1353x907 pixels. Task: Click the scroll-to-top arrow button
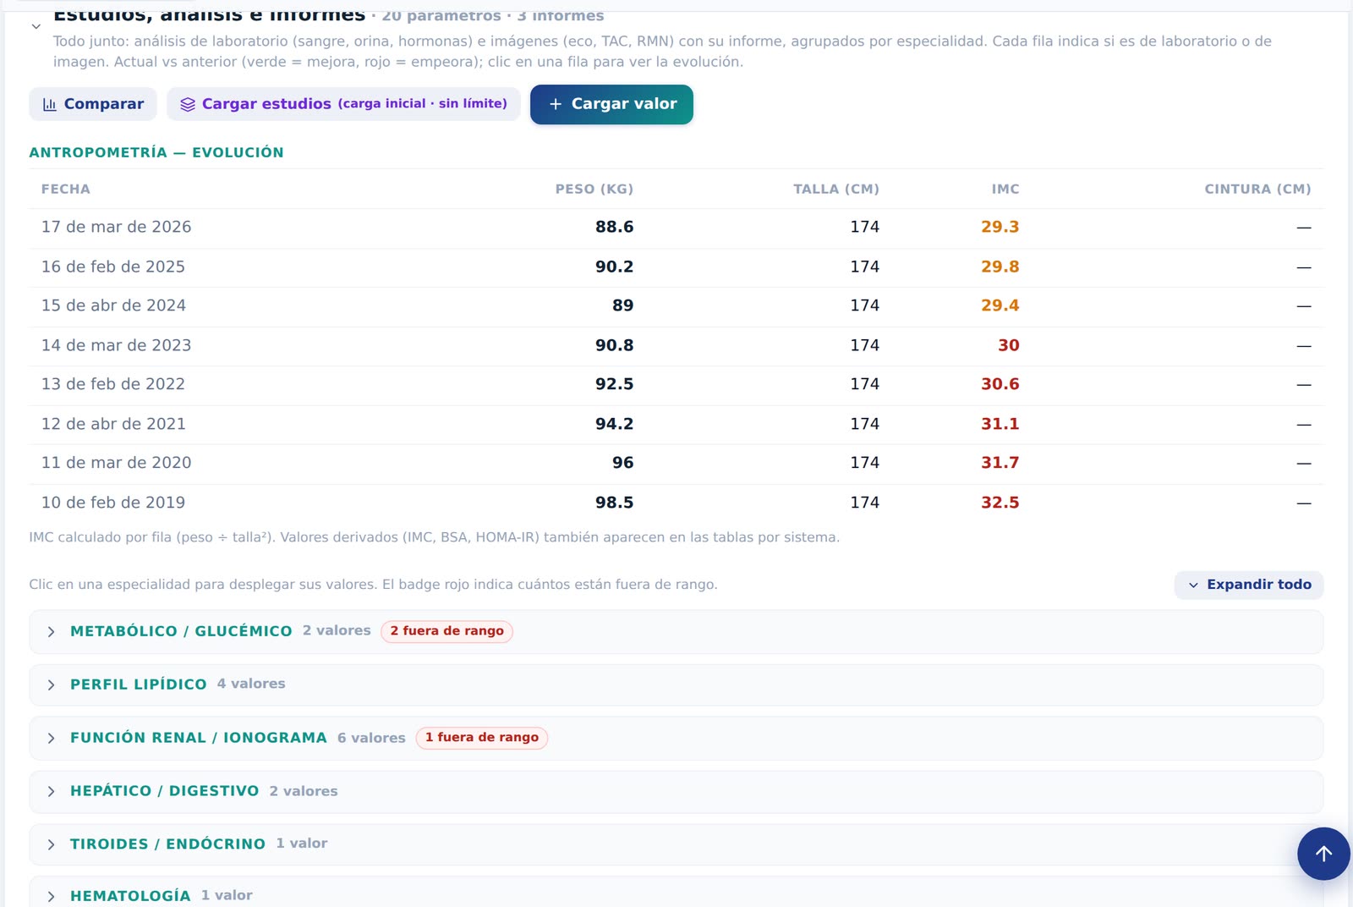(x=1323, y=854)
